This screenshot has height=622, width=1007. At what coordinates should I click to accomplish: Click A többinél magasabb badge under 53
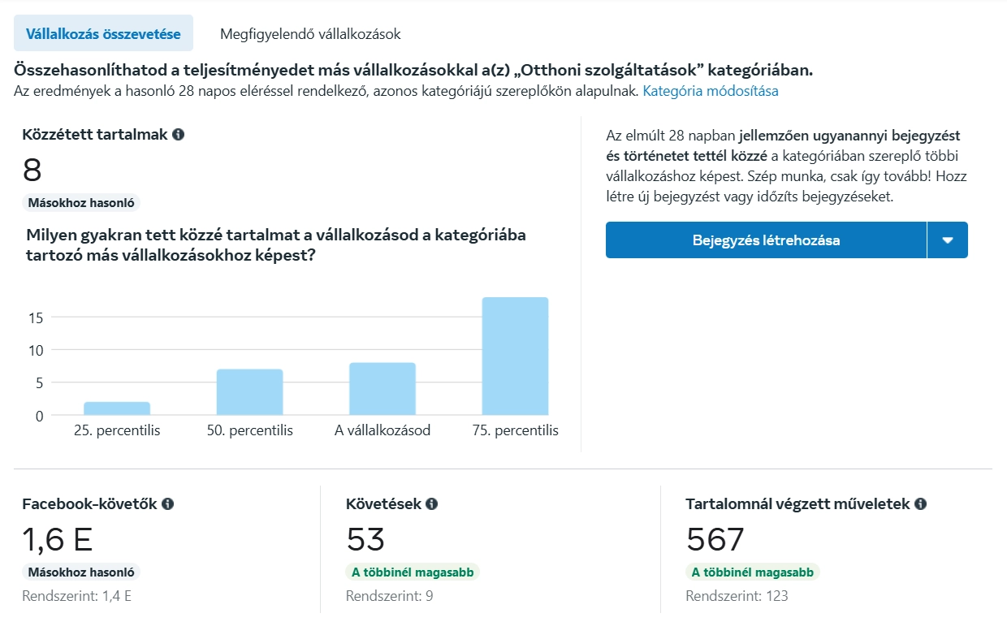point(413,572)
